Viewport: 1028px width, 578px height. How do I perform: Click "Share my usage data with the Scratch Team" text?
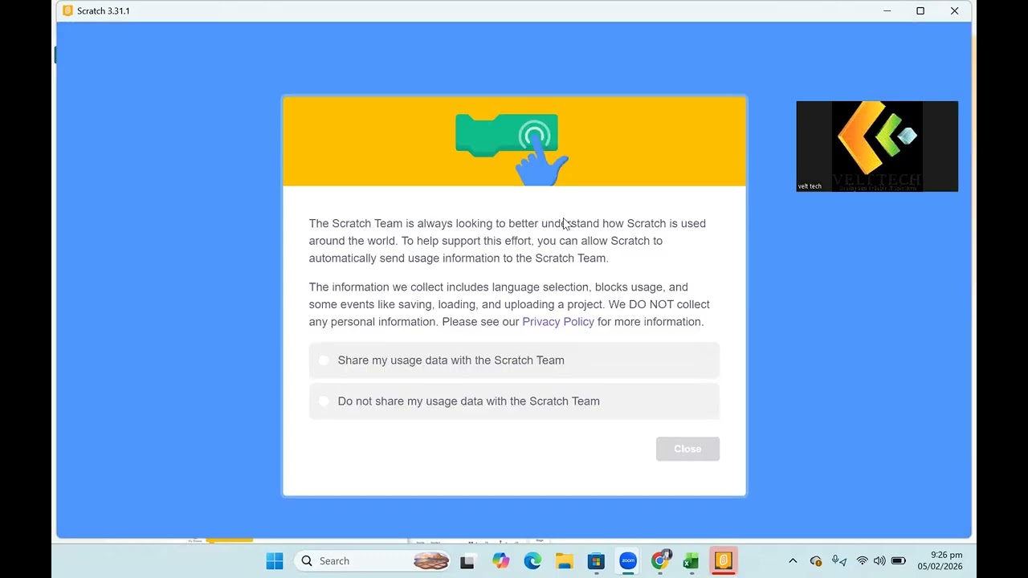pos(451,360)
